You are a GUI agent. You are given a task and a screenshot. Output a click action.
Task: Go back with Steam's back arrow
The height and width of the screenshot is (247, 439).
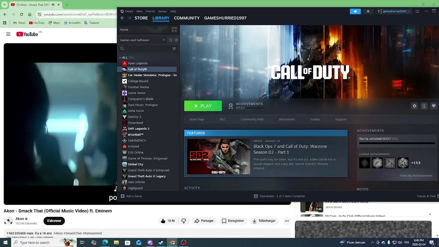click(122, 18)
